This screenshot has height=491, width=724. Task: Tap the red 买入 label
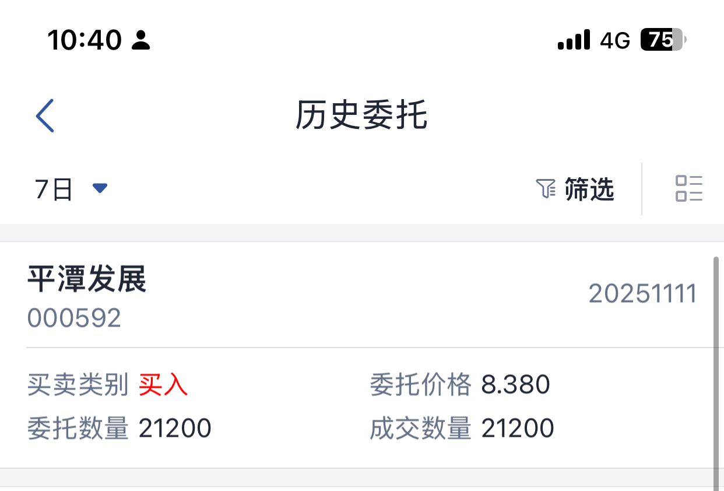click(163, 385)
